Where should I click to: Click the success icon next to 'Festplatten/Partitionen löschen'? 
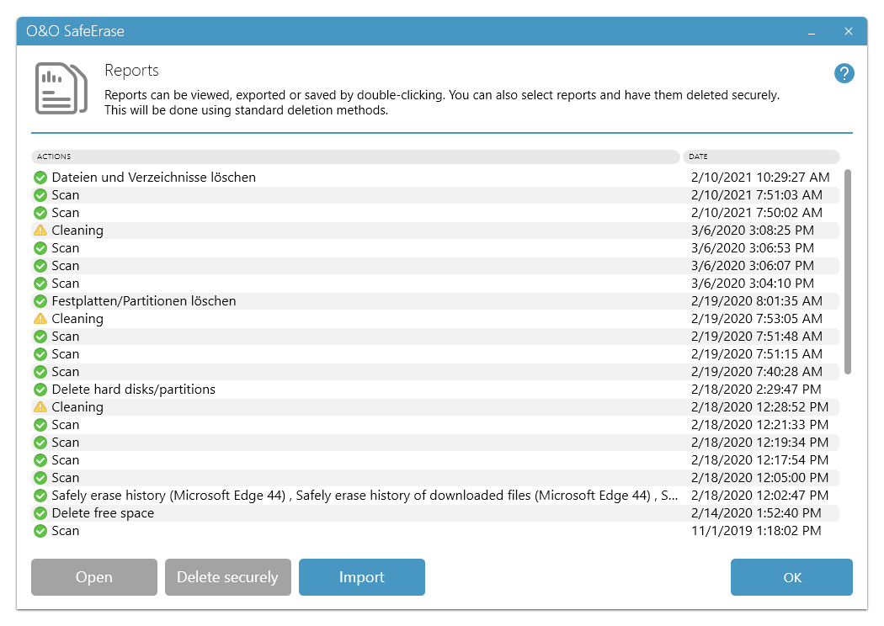pos(40,300)
